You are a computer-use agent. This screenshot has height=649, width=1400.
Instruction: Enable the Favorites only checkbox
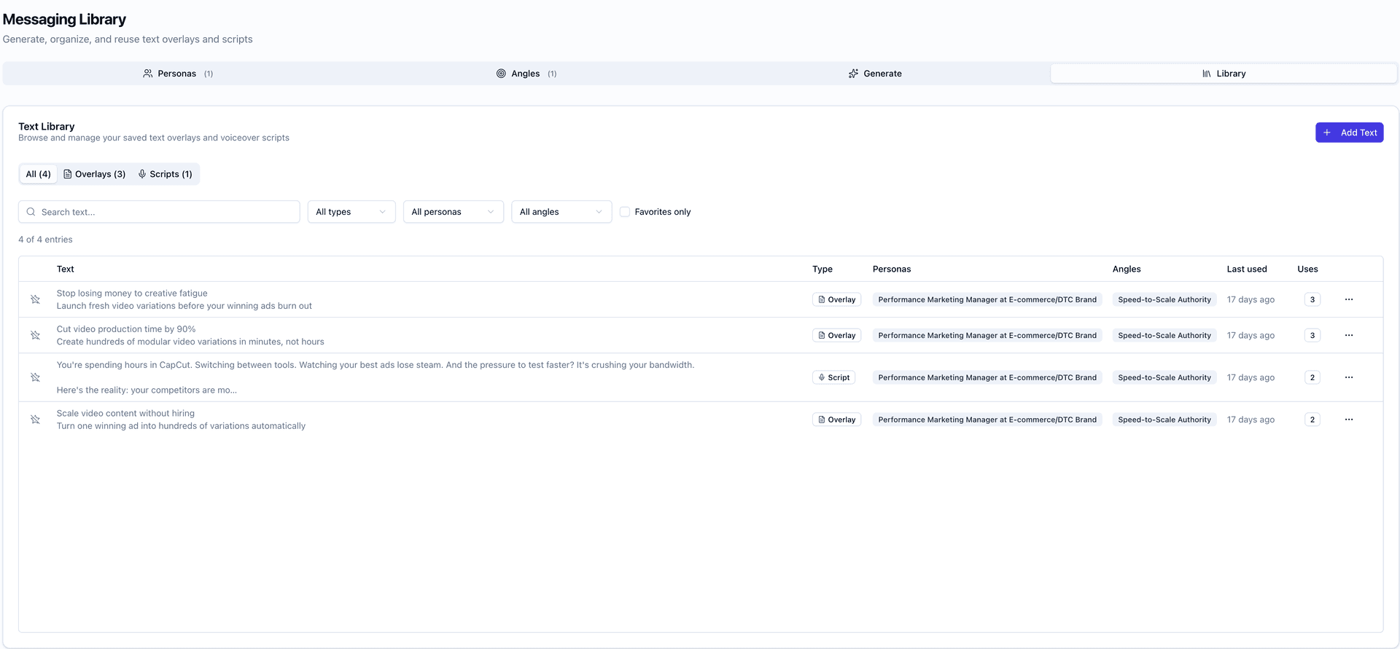[x=625, y=212]
